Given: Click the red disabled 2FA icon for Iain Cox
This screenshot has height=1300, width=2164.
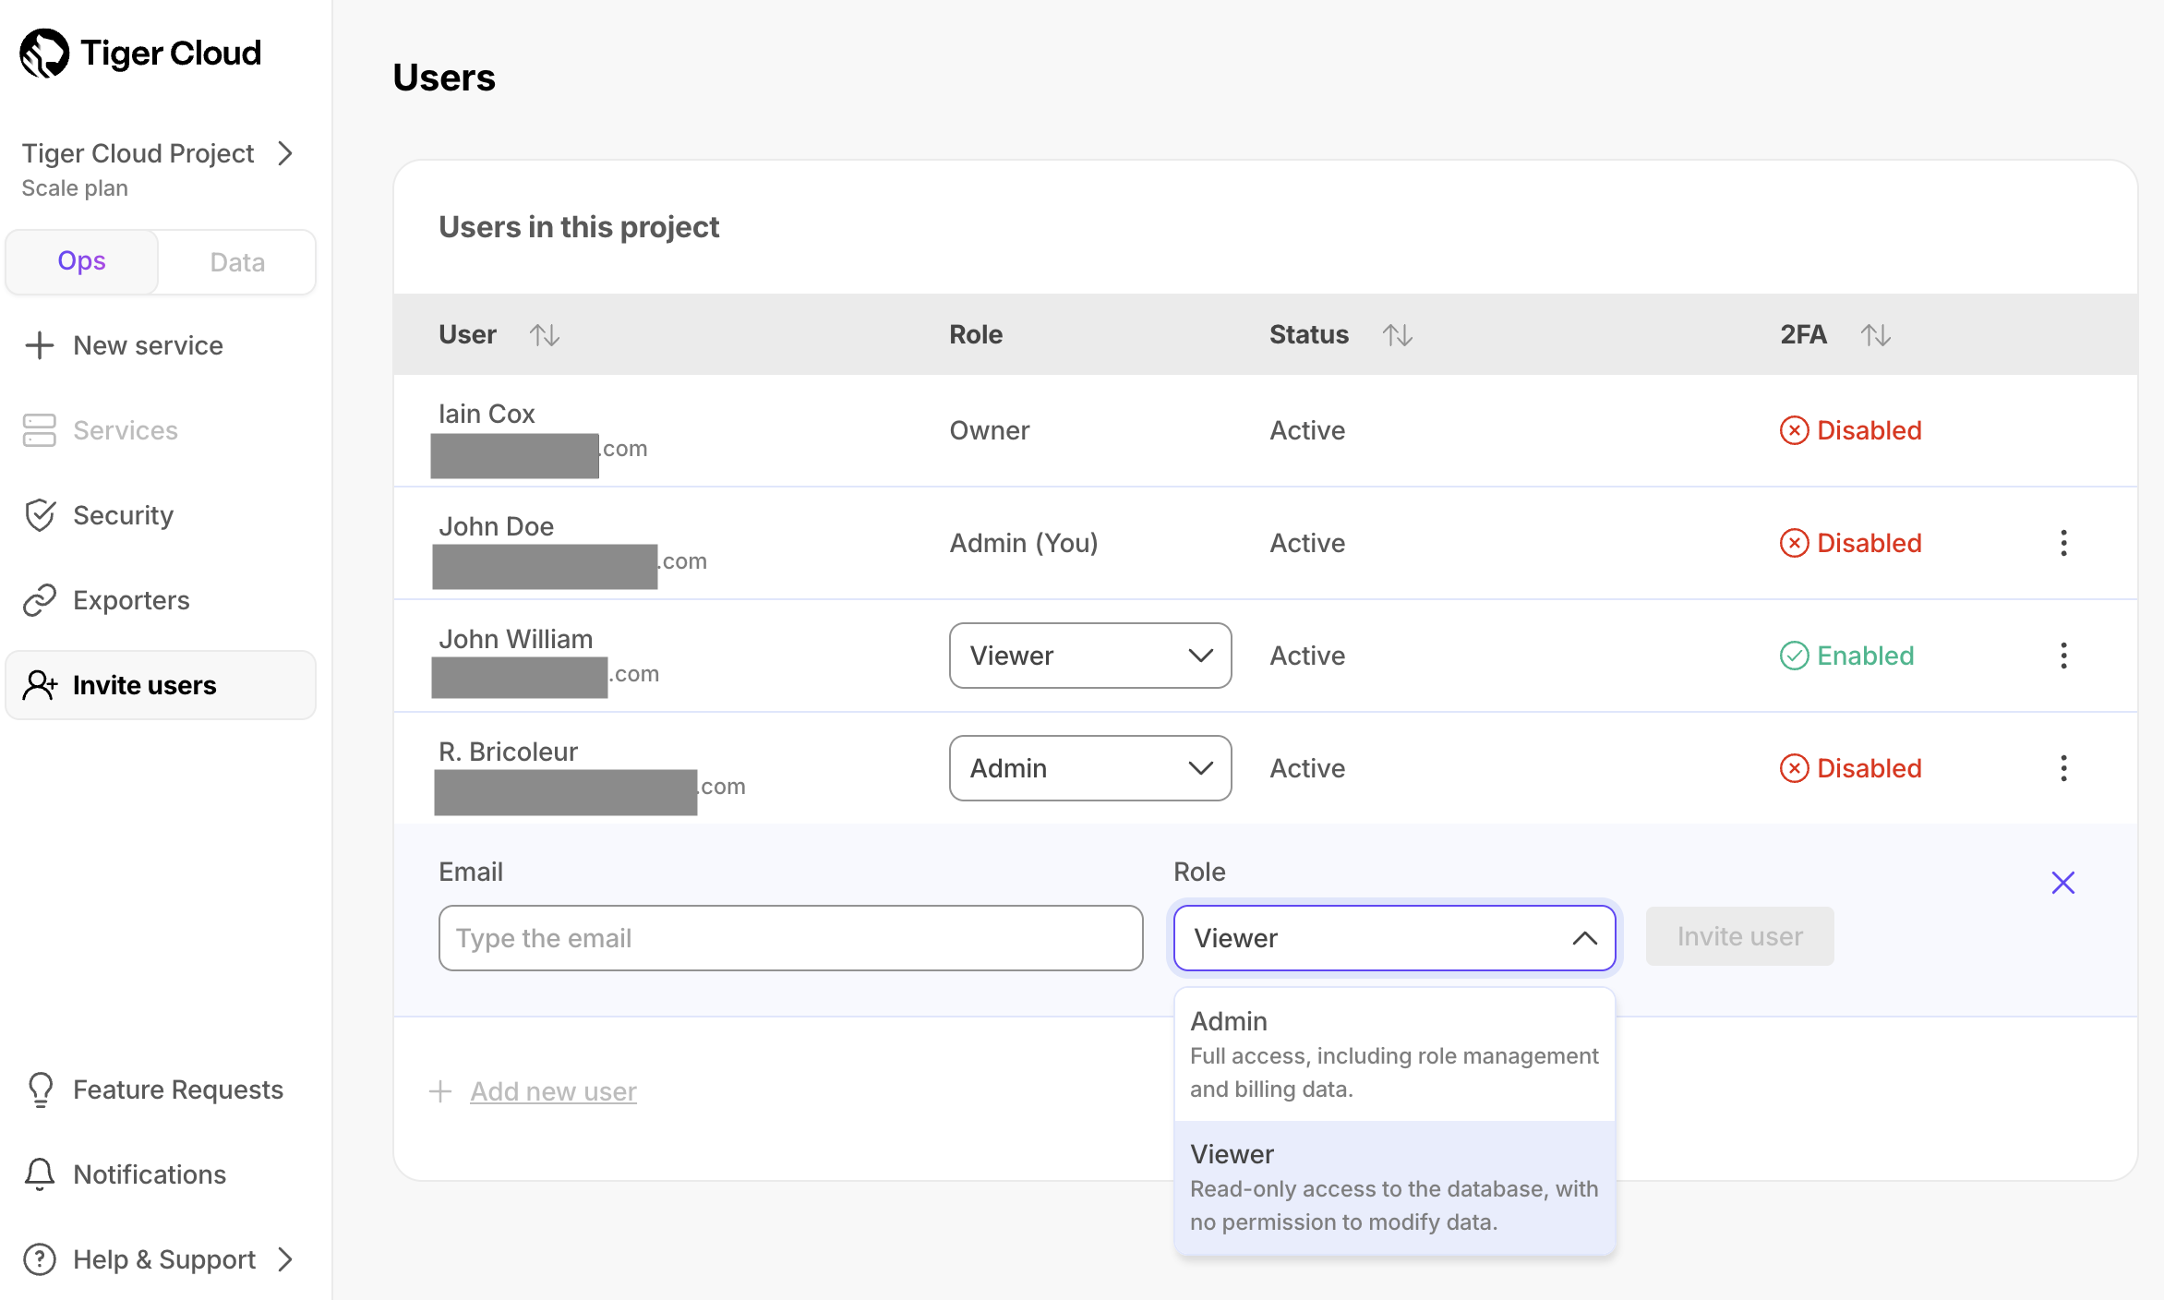Looking at the screenshot, I should click(x=1794, y=430).
